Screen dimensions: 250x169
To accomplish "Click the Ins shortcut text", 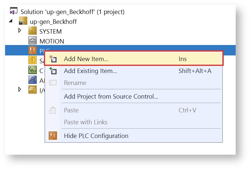I will [182, 59].
